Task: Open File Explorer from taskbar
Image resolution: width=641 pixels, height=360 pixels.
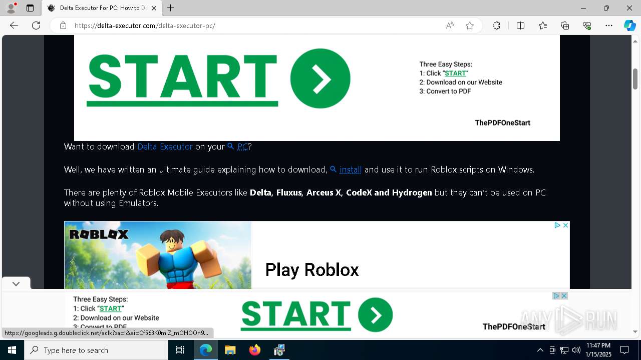Action: [230, 350]
